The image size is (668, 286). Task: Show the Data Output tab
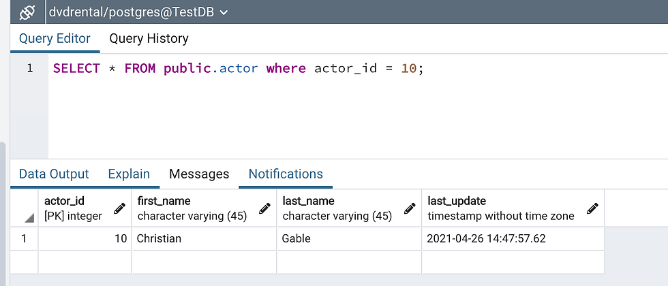pos(54,174)
